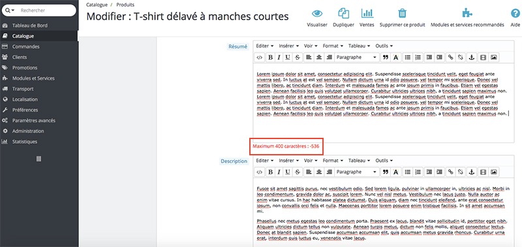522x247 pixels.
Task: Insert link in the Description editor
Action: click(x=450, y=172)
